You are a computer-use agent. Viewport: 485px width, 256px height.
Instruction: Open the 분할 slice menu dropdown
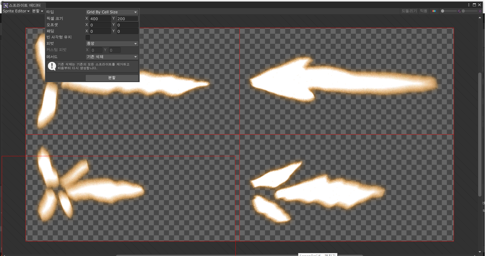[x=38, y=11]
